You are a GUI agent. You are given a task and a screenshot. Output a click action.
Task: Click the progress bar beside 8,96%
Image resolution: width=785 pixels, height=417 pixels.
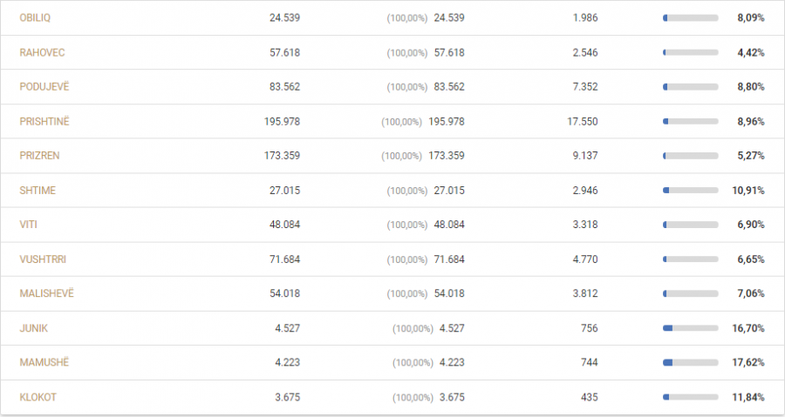[x=691, y=121]
